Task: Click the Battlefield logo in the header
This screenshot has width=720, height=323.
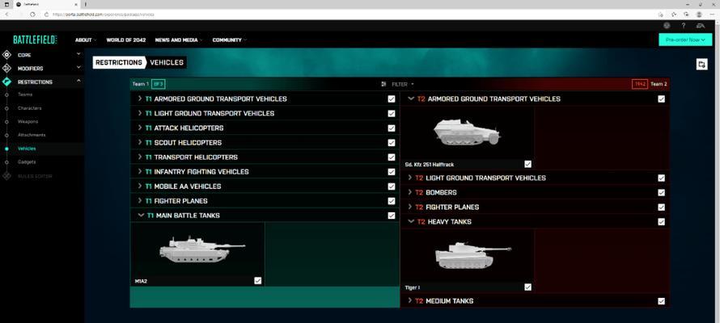Action: coord(35,40)
